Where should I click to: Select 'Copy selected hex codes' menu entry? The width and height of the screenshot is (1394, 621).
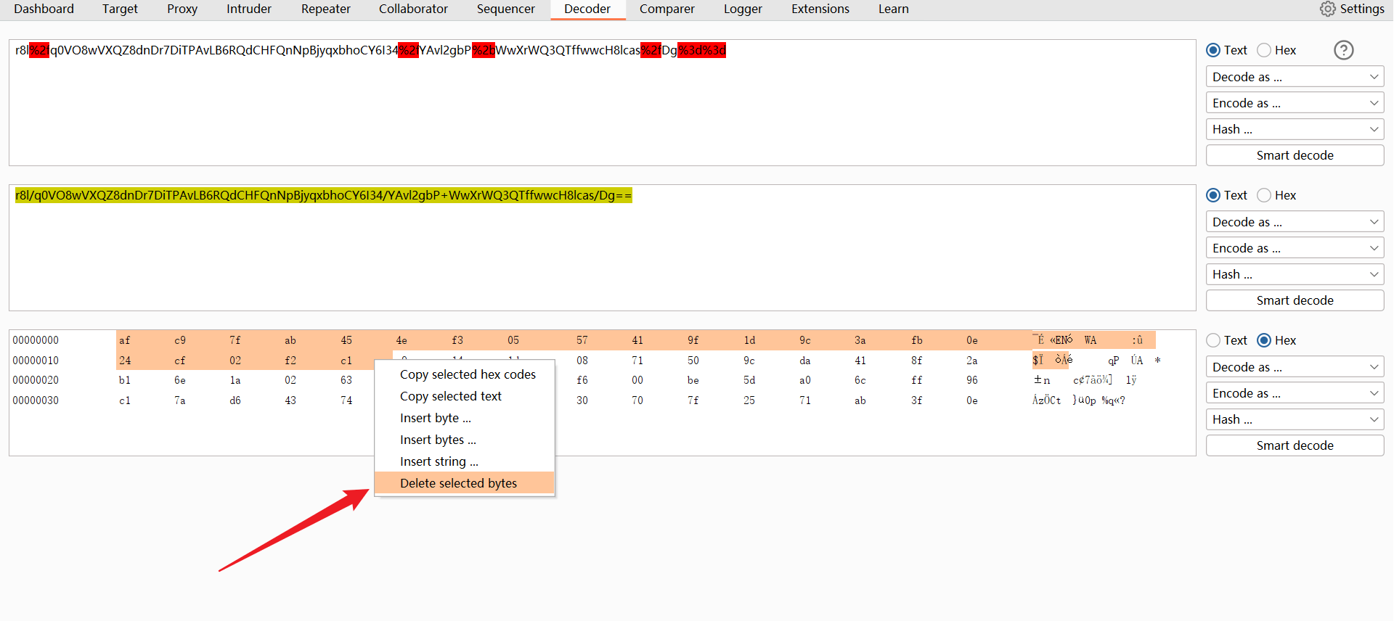pyautogui.click(x=468, y=374)
